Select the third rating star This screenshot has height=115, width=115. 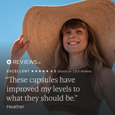coord(40,71)
